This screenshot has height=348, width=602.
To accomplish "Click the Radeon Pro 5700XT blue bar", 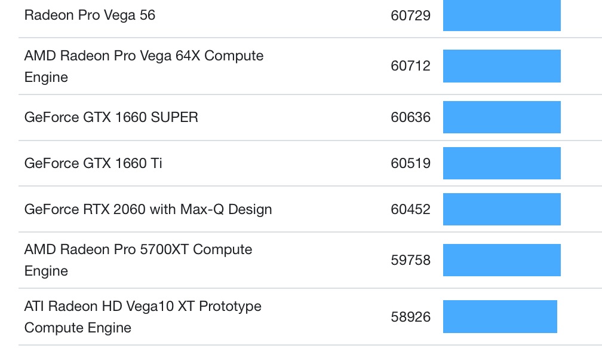I will point(502,260).
